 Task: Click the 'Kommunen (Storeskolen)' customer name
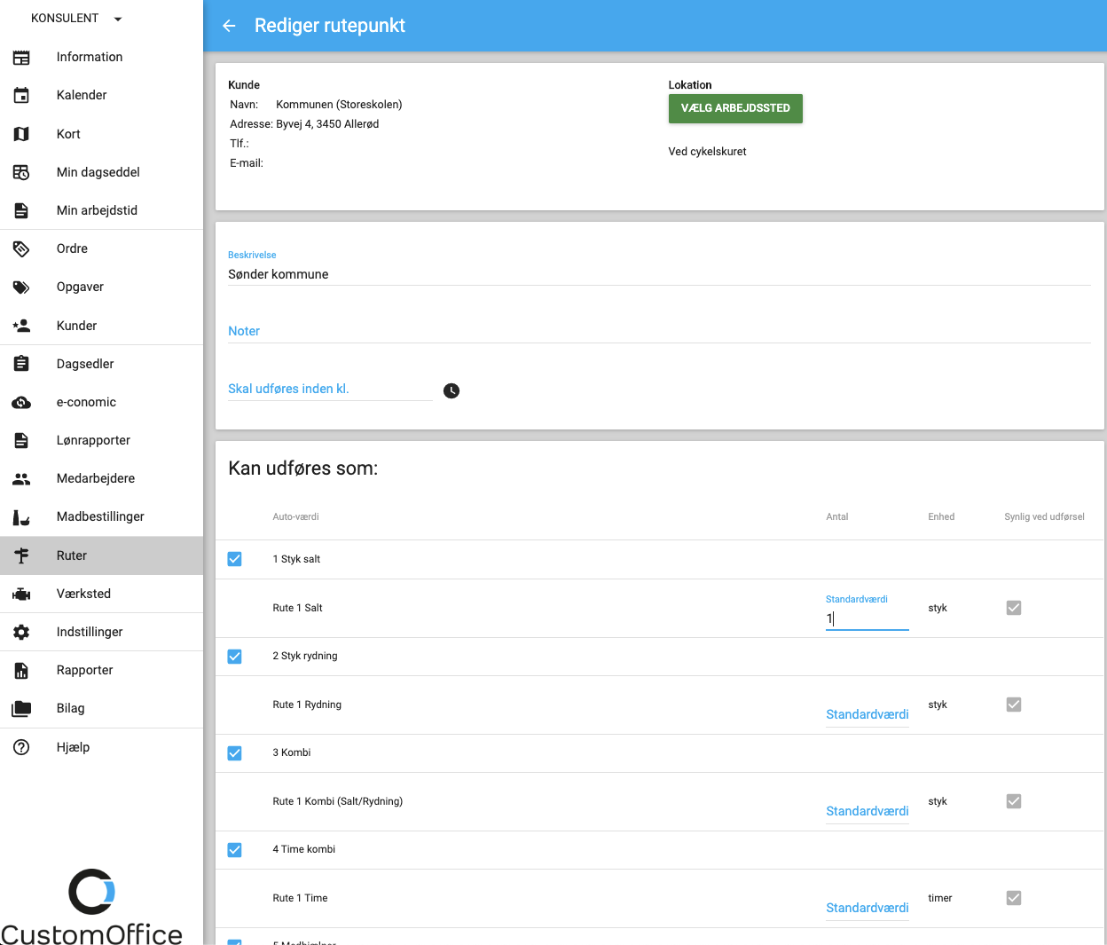[x=339, y=105]
